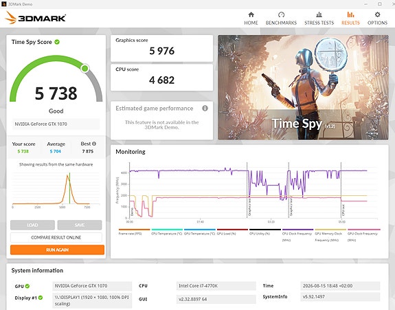
Task: Click the Home icon in navigation
Action: [251, 14]
